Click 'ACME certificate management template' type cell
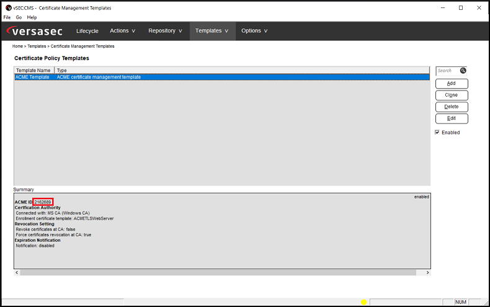The image size is (490, 307). pyautogui.click(x=99, y=77)
